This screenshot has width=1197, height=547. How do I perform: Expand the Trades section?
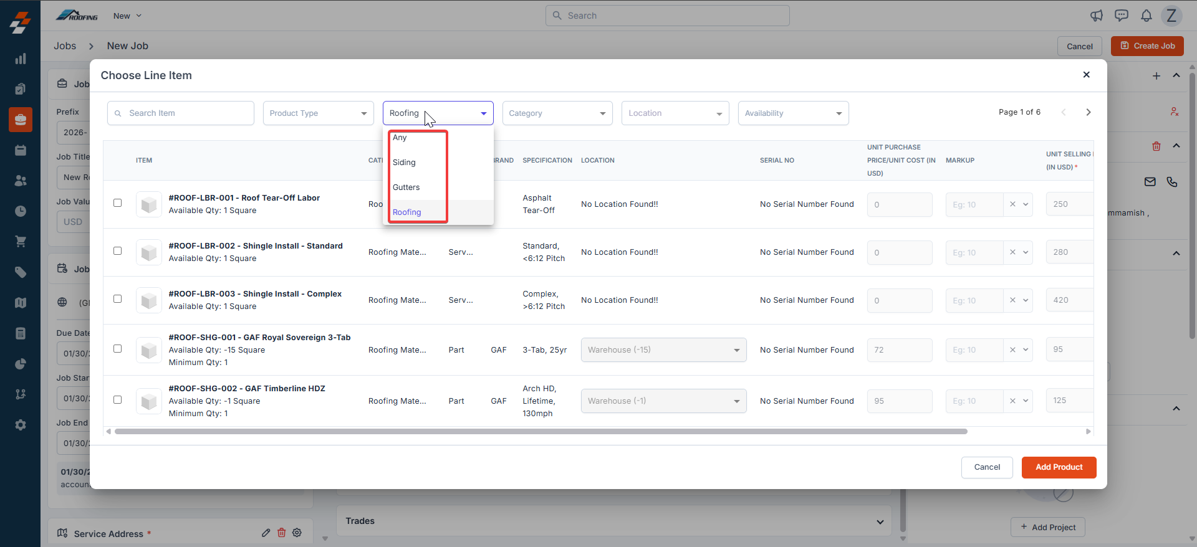pos(613,521)
